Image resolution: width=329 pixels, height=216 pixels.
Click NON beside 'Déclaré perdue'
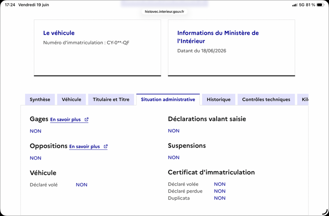[x=220, y=191]
